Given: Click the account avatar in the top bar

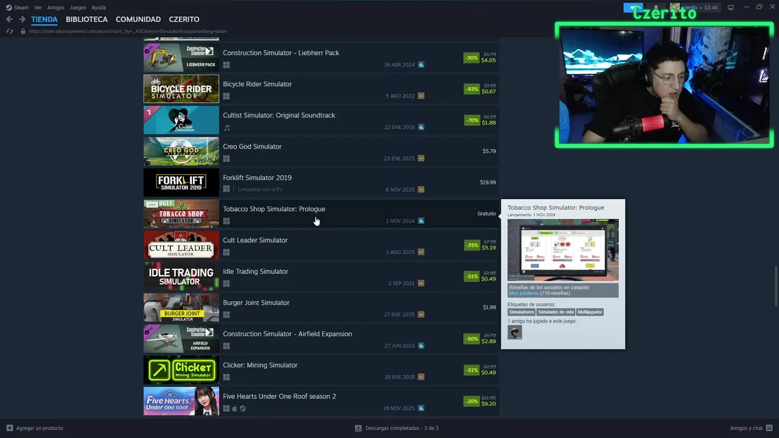Looking at the screenshot, I should point(675,7).
